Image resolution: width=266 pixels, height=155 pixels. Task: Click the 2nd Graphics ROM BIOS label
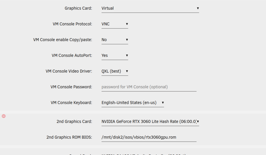click(x=69, y=137)
